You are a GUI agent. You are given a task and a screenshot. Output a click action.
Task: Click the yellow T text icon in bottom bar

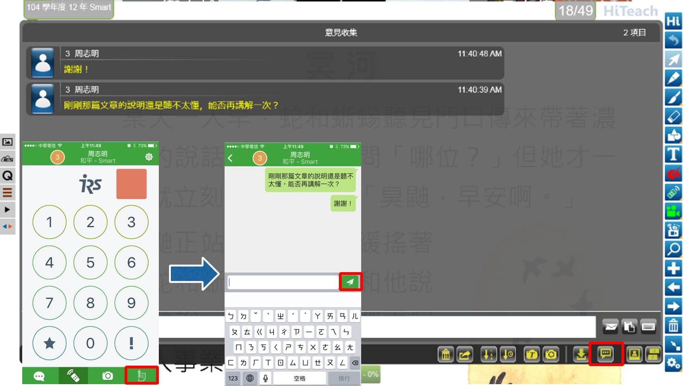(x=532, y=355)
